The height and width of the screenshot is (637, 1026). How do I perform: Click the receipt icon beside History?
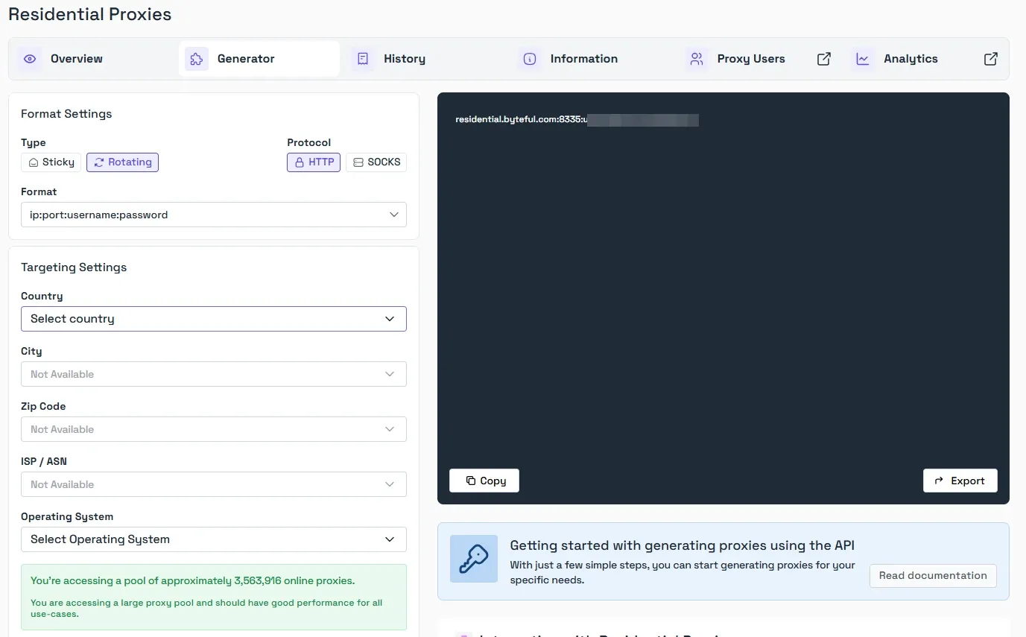[x=363, y=59]
